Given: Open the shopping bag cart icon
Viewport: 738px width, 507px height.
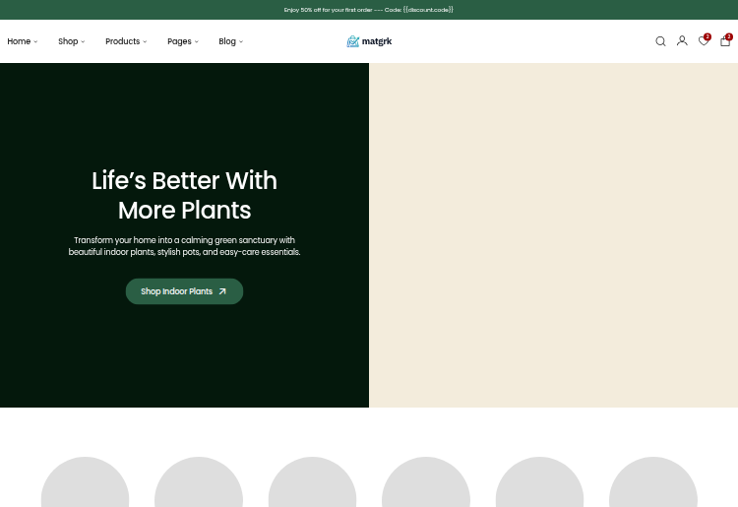Looking at the screenshot, I should (725, 41).
